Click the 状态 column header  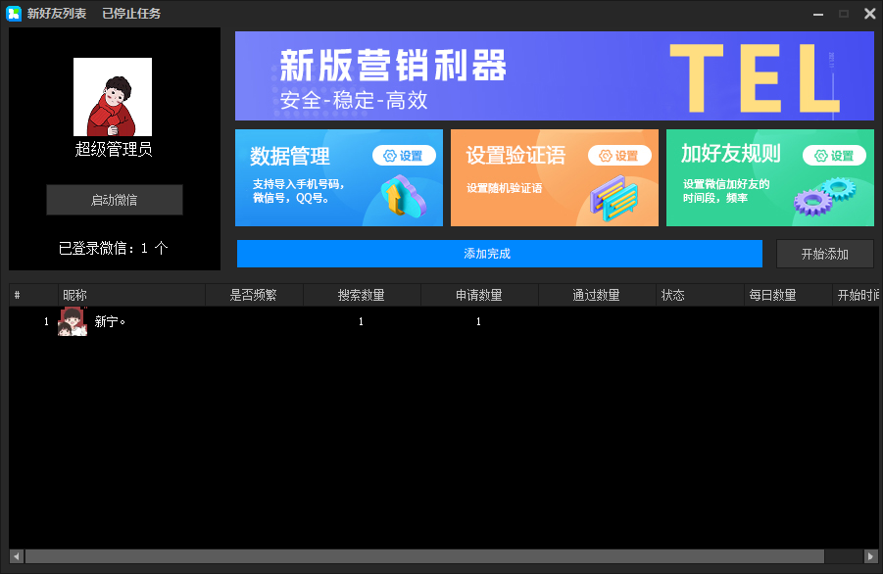pyautogui.click(x=674, y=294)
